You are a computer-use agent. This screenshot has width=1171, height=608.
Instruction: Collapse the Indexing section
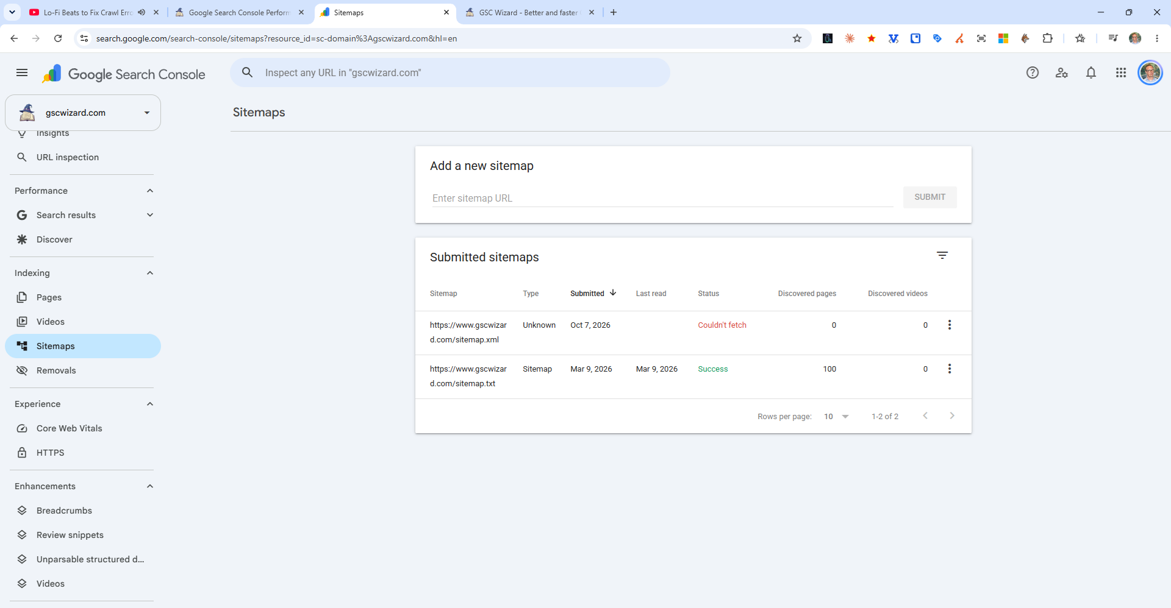pyautogui.click(x=150, y=273)
